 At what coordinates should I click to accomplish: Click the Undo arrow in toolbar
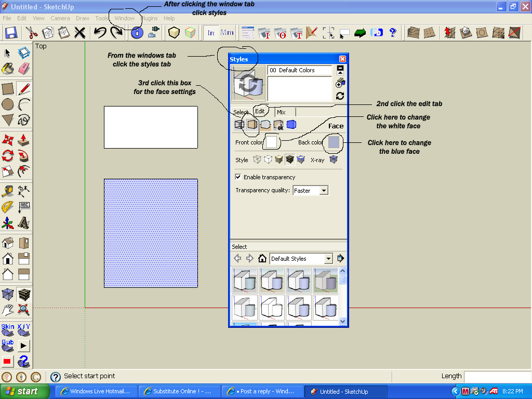pos(100,33)
